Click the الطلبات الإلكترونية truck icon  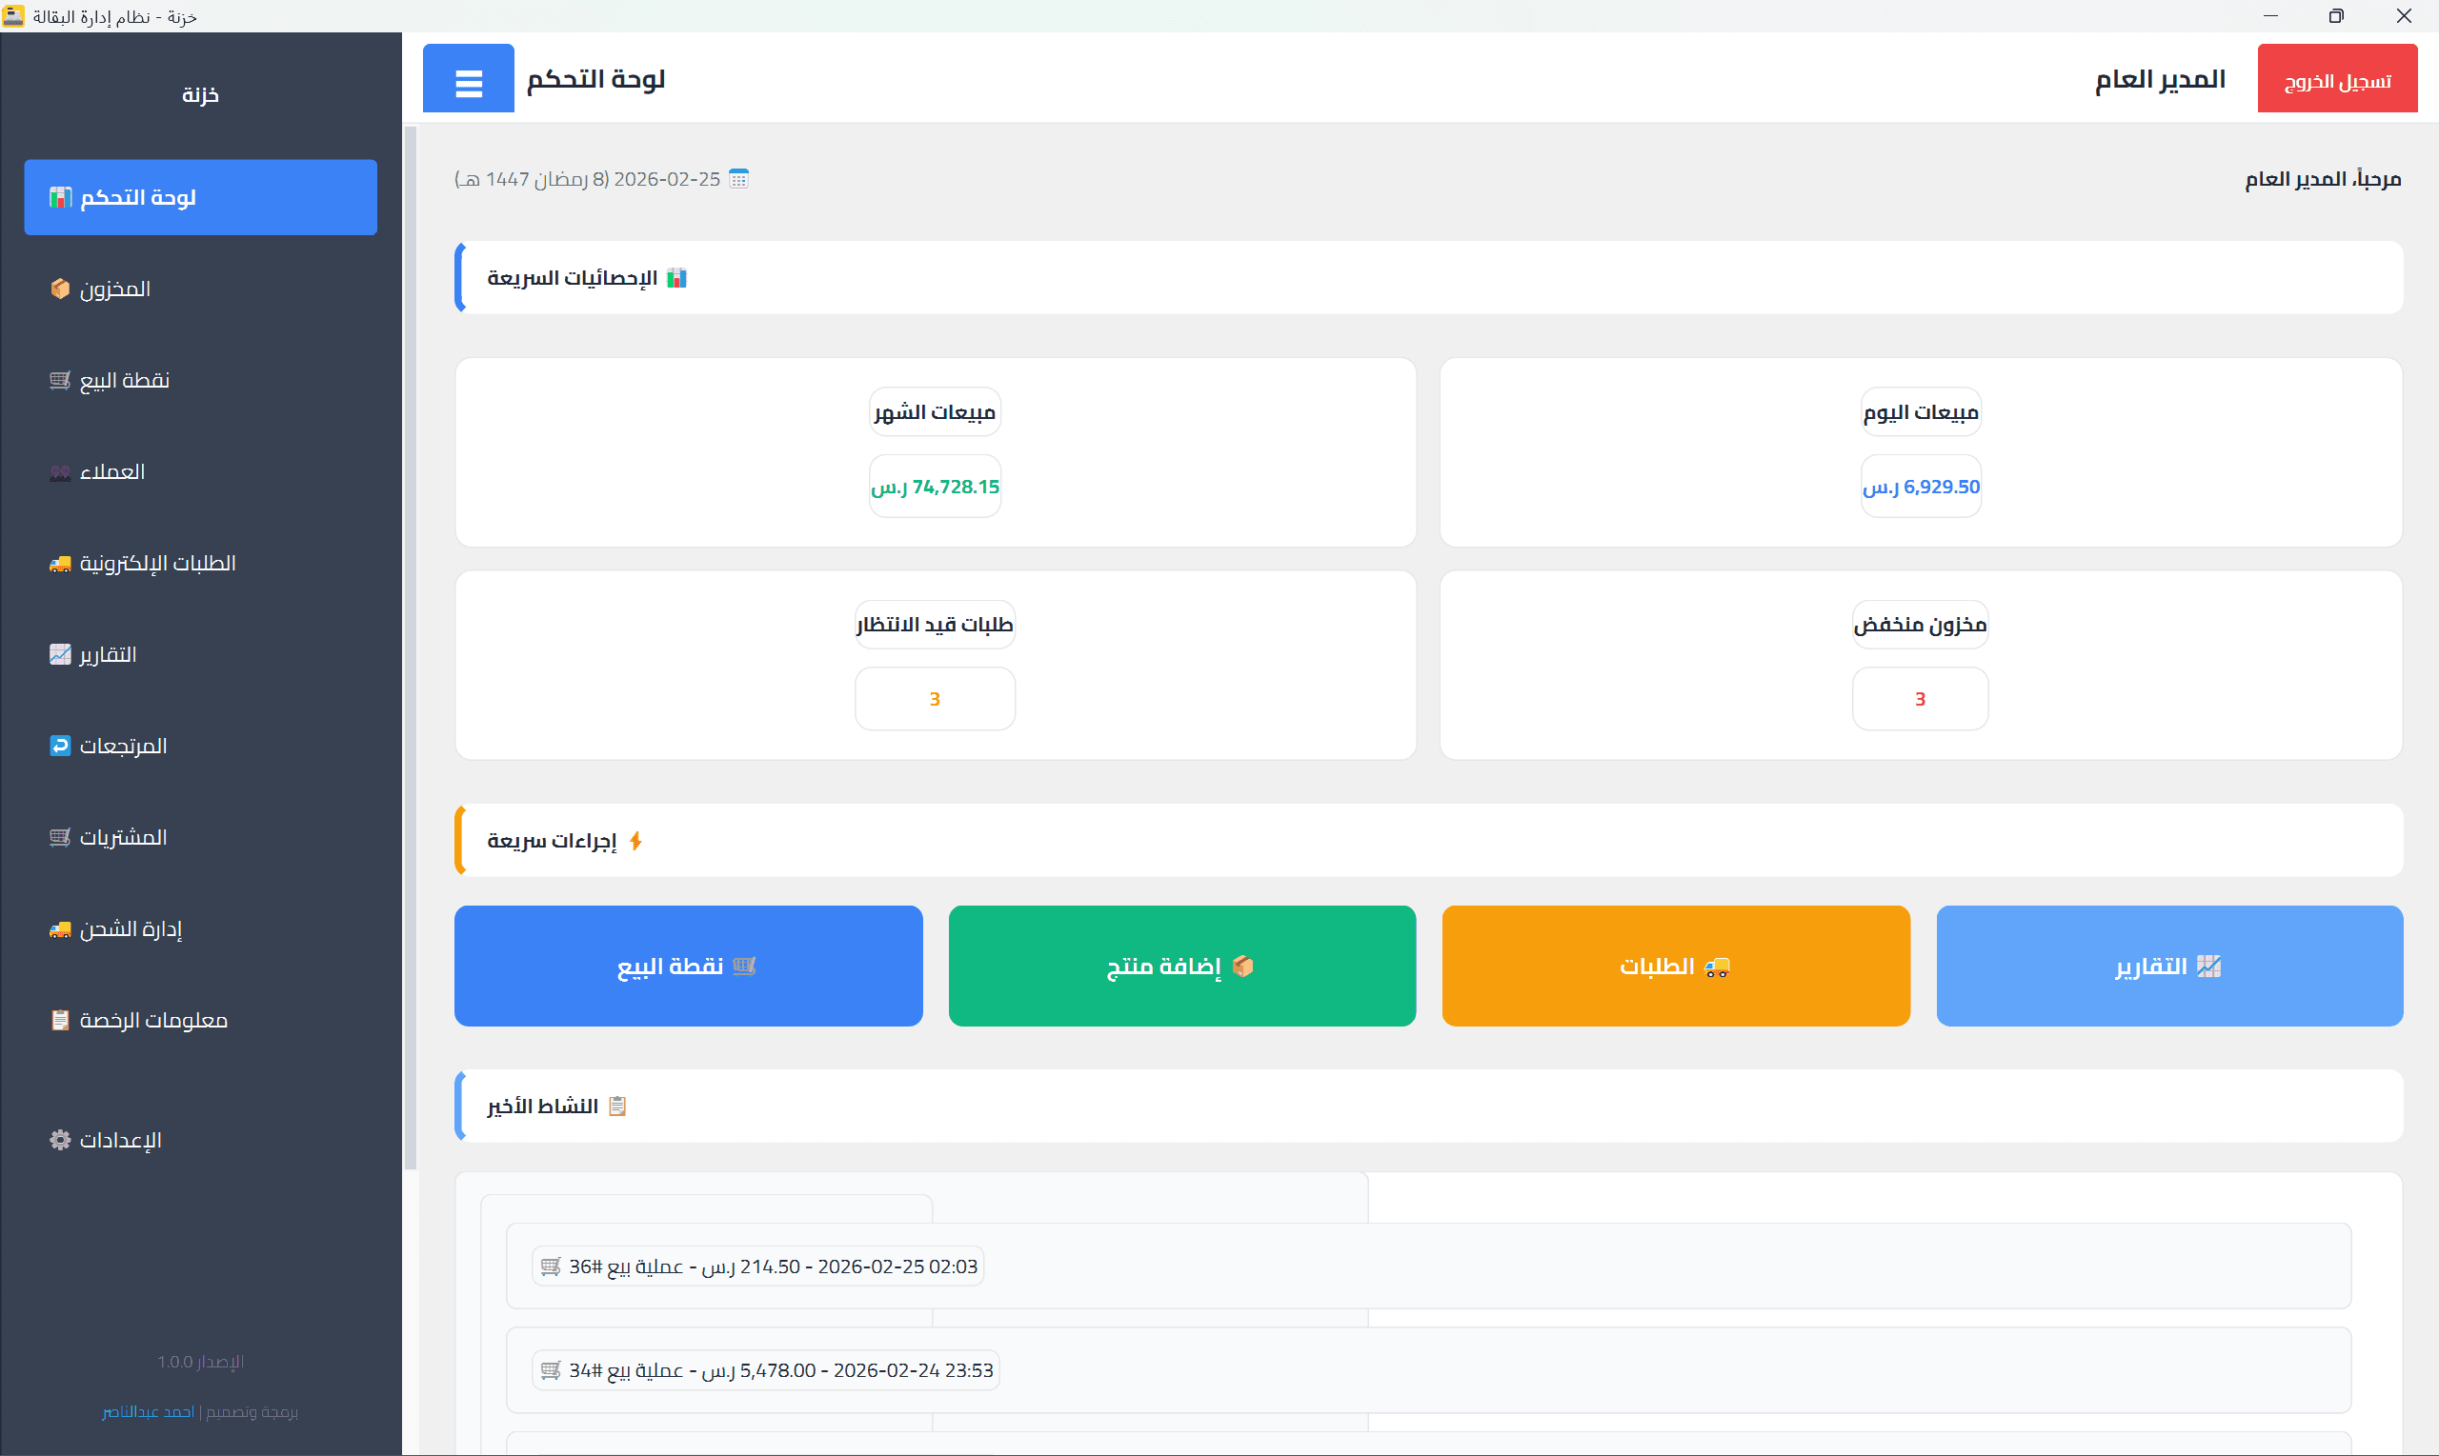pyautogui.click(x=60, y=563)
